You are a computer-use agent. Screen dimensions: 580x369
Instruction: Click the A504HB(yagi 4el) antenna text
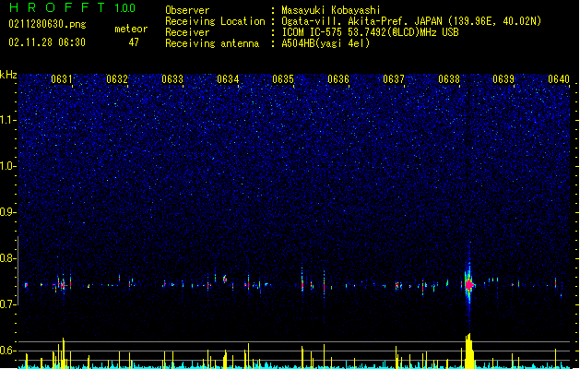[326, 43]
